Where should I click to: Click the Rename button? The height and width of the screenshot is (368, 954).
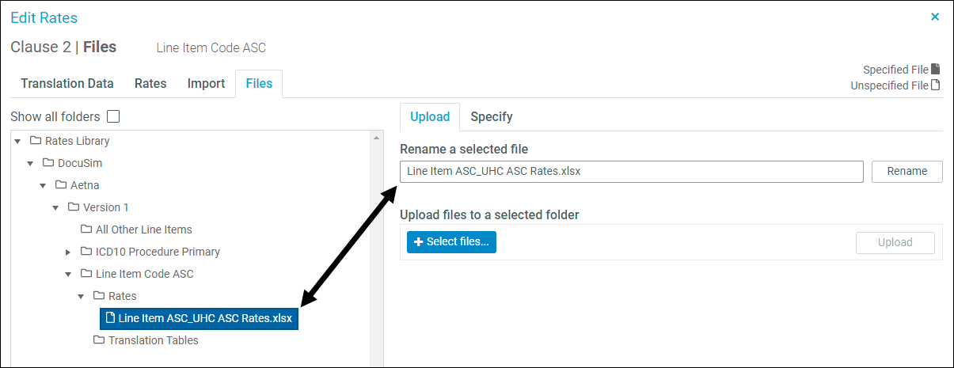(x=907, y=171)
